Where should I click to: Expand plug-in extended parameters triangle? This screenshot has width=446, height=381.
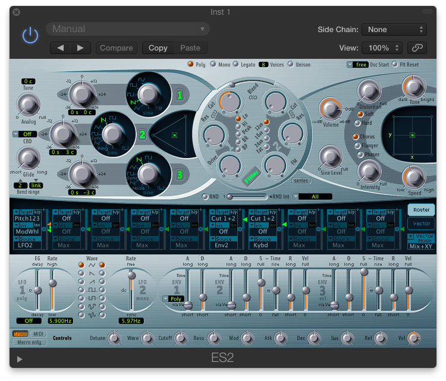pyautogui.click(x=20, y=360)
